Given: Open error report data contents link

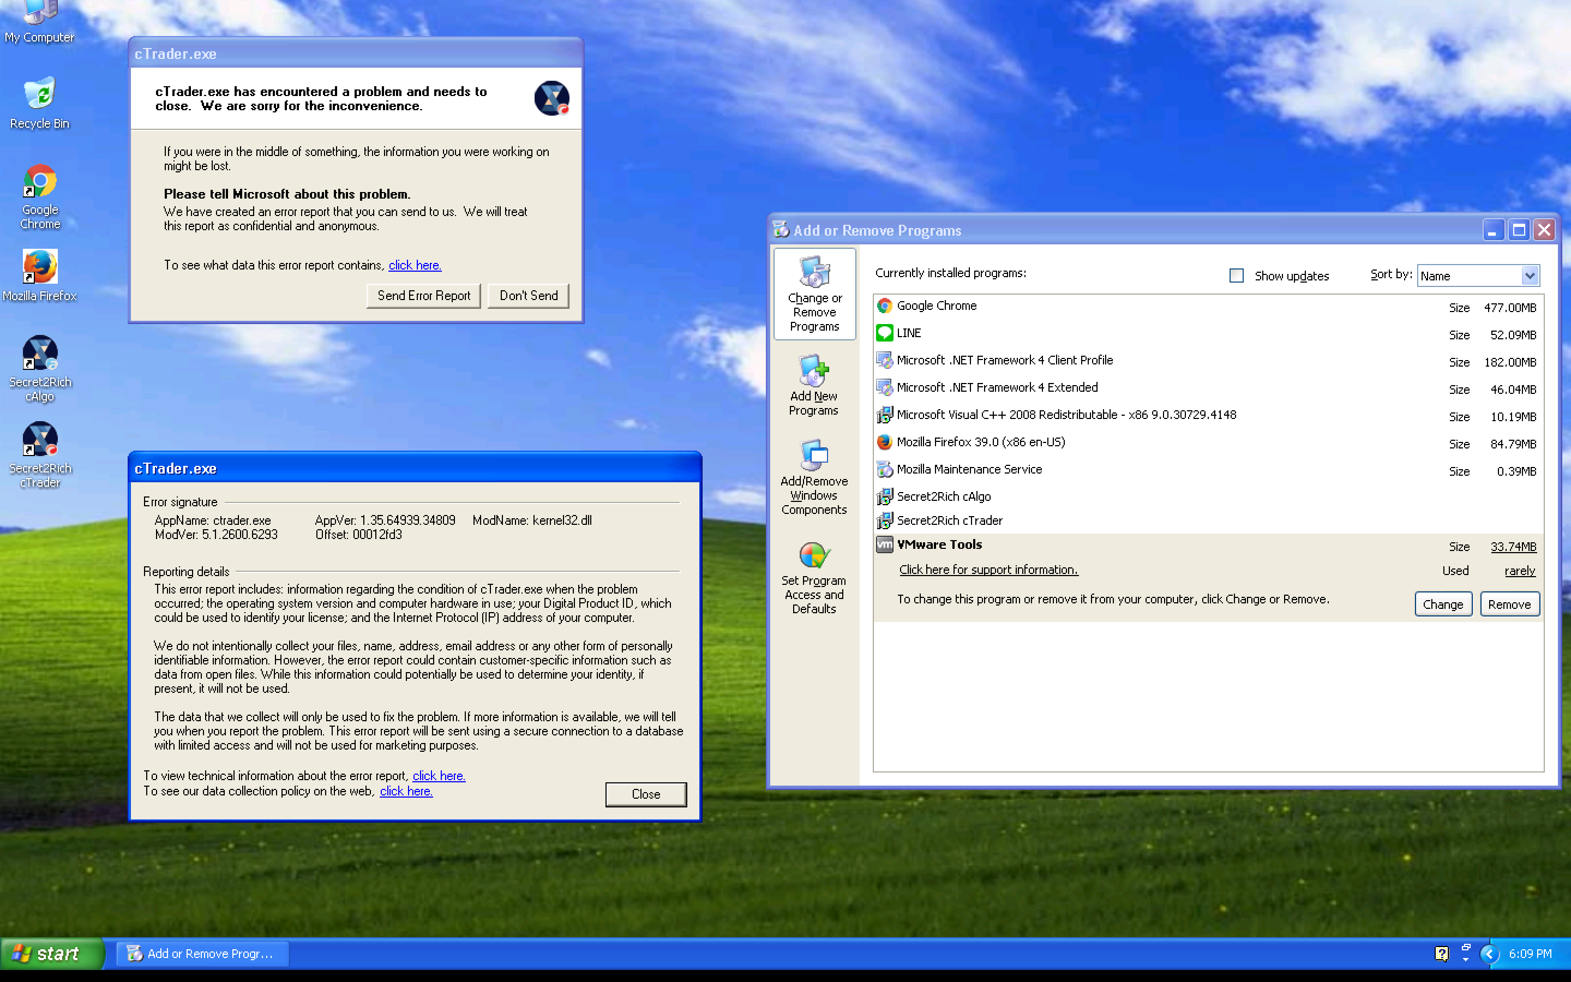Looking at the screenshot, I should pos(415,265).
